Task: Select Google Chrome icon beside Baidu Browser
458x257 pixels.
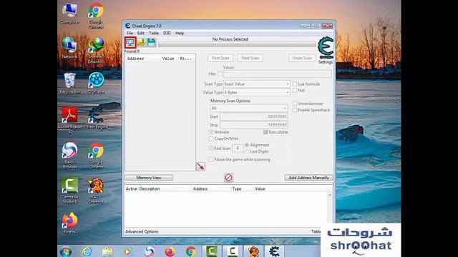Action: (96, 156)
